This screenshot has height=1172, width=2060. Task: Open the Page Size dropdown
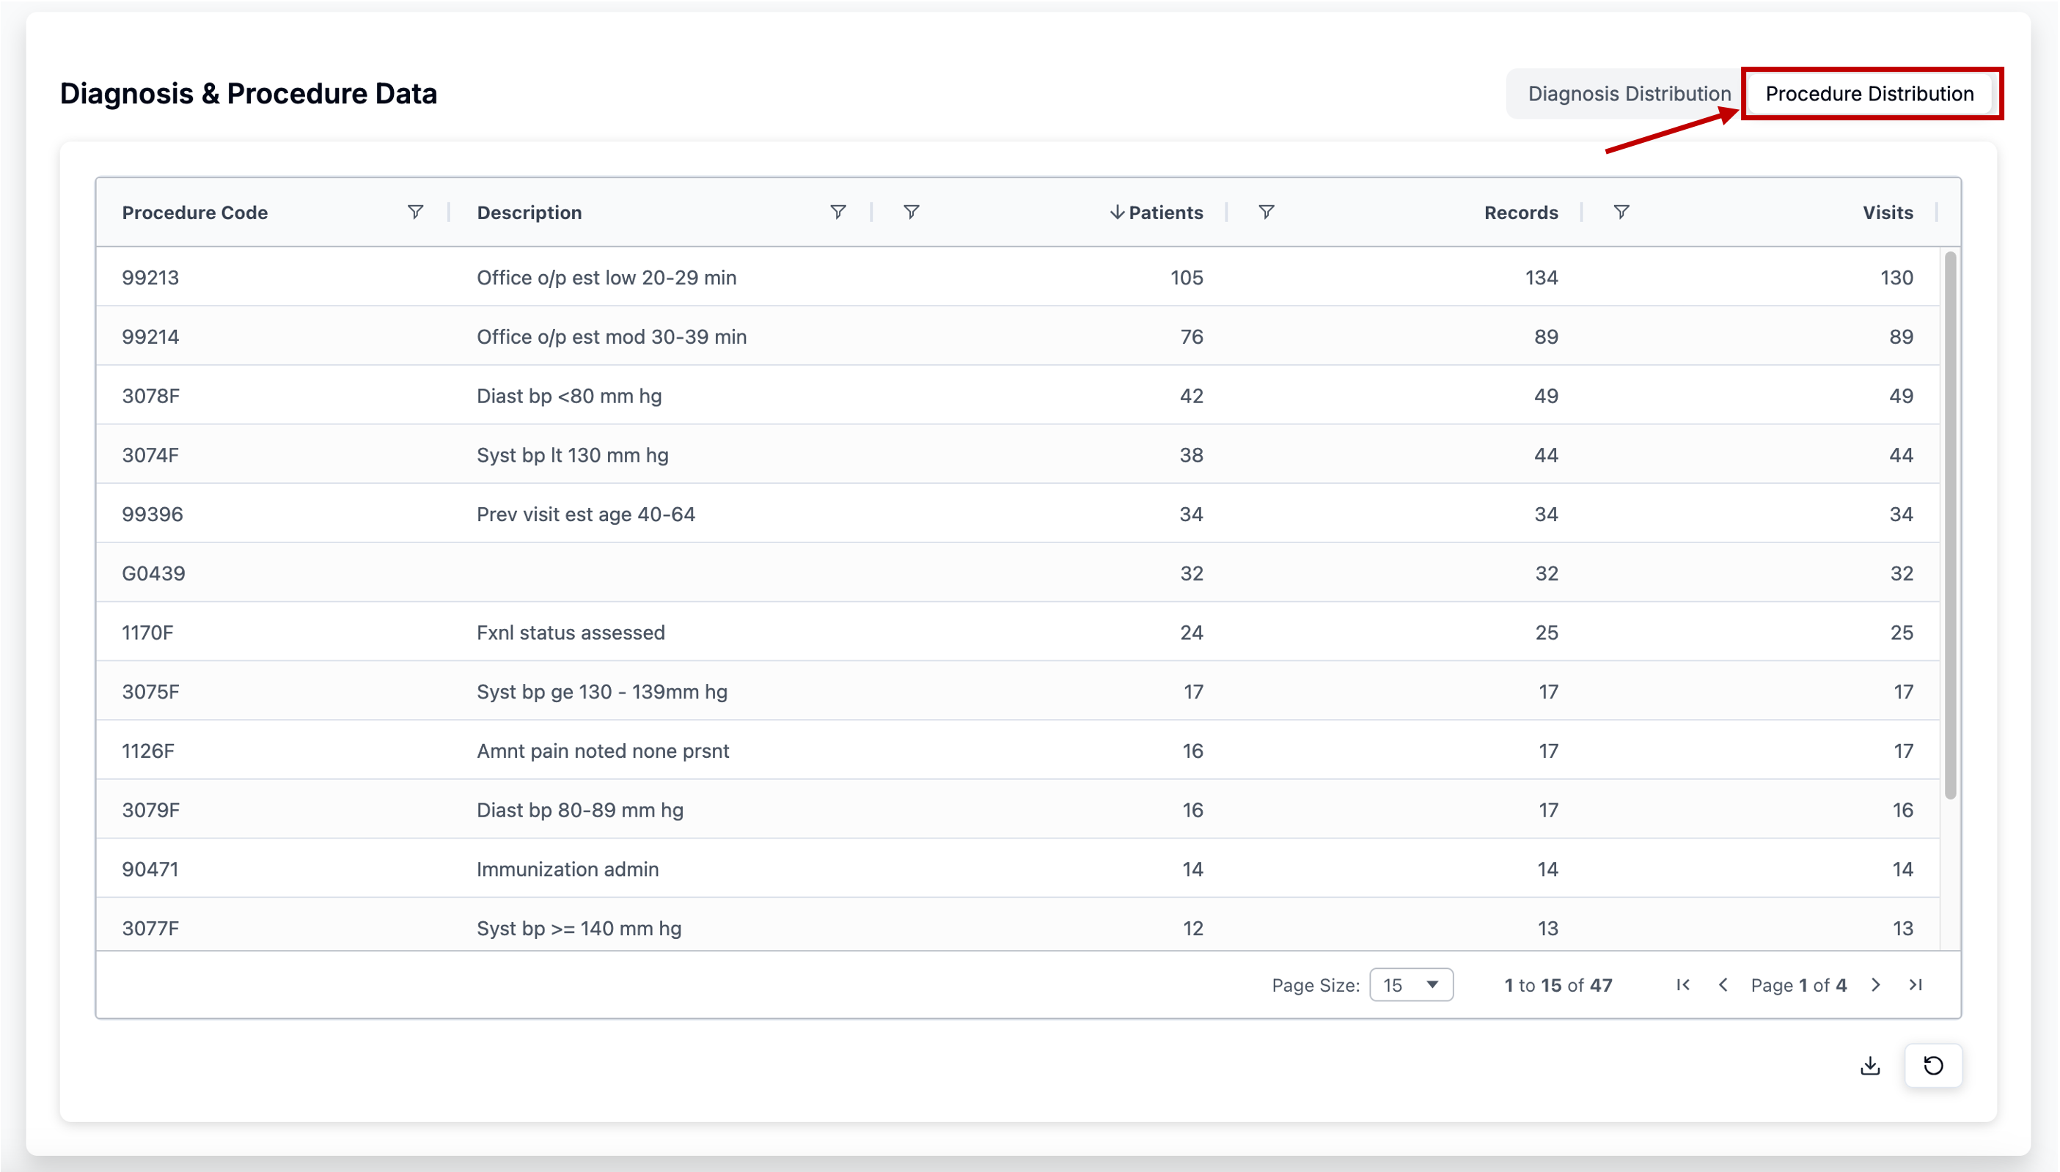[1411, 985]
